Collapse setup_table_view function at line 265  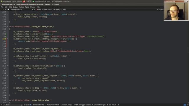tap(7, 100)
